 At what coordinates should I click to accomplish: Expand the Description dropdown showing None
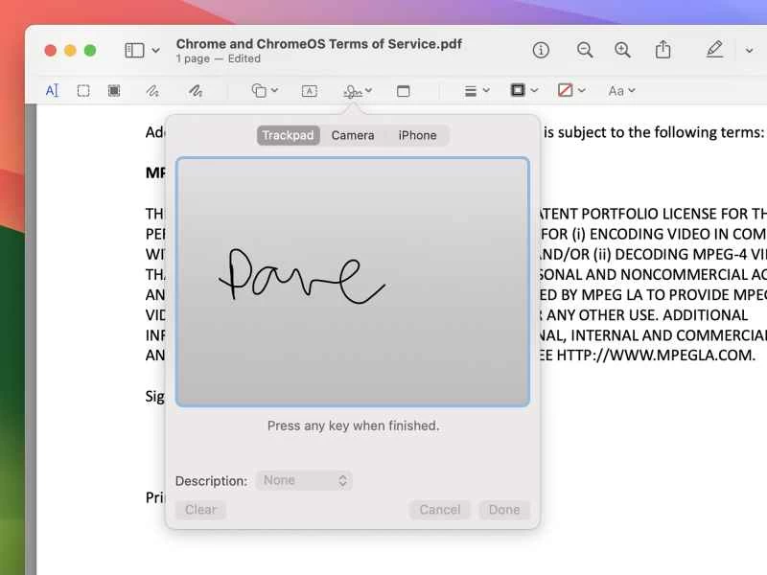304,480
